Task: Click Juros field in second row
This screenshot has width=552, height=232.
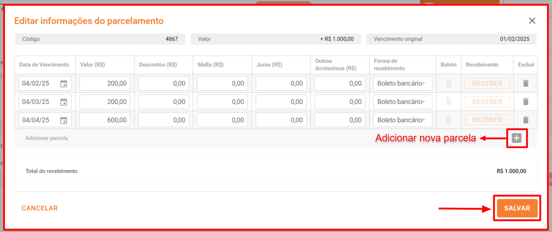Action: [281, 102]
